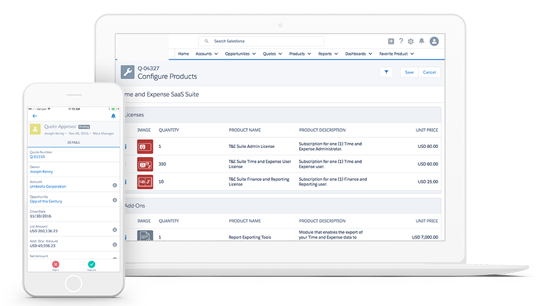Click quantity 1 for Admin License

[x=160, y=146]
